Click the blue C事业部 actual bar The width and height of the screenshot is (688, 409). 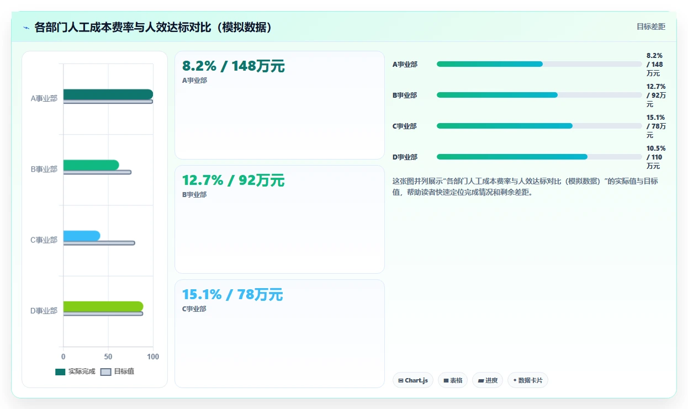82,236
